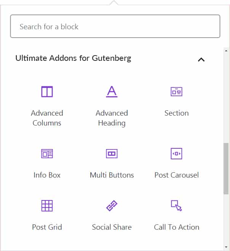This screenshot has height=251, width=230.
Task: Click the Call To Action text label
Action: (176, 227)
